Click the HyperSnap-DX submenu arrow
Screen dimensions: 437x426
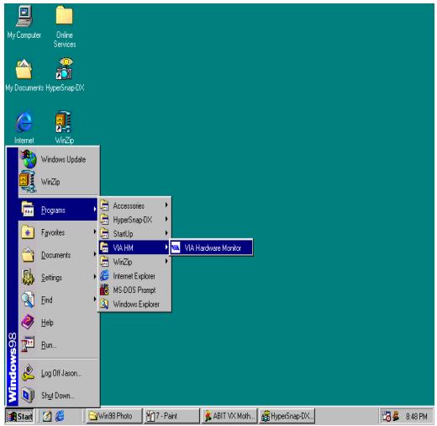point(166,219)
